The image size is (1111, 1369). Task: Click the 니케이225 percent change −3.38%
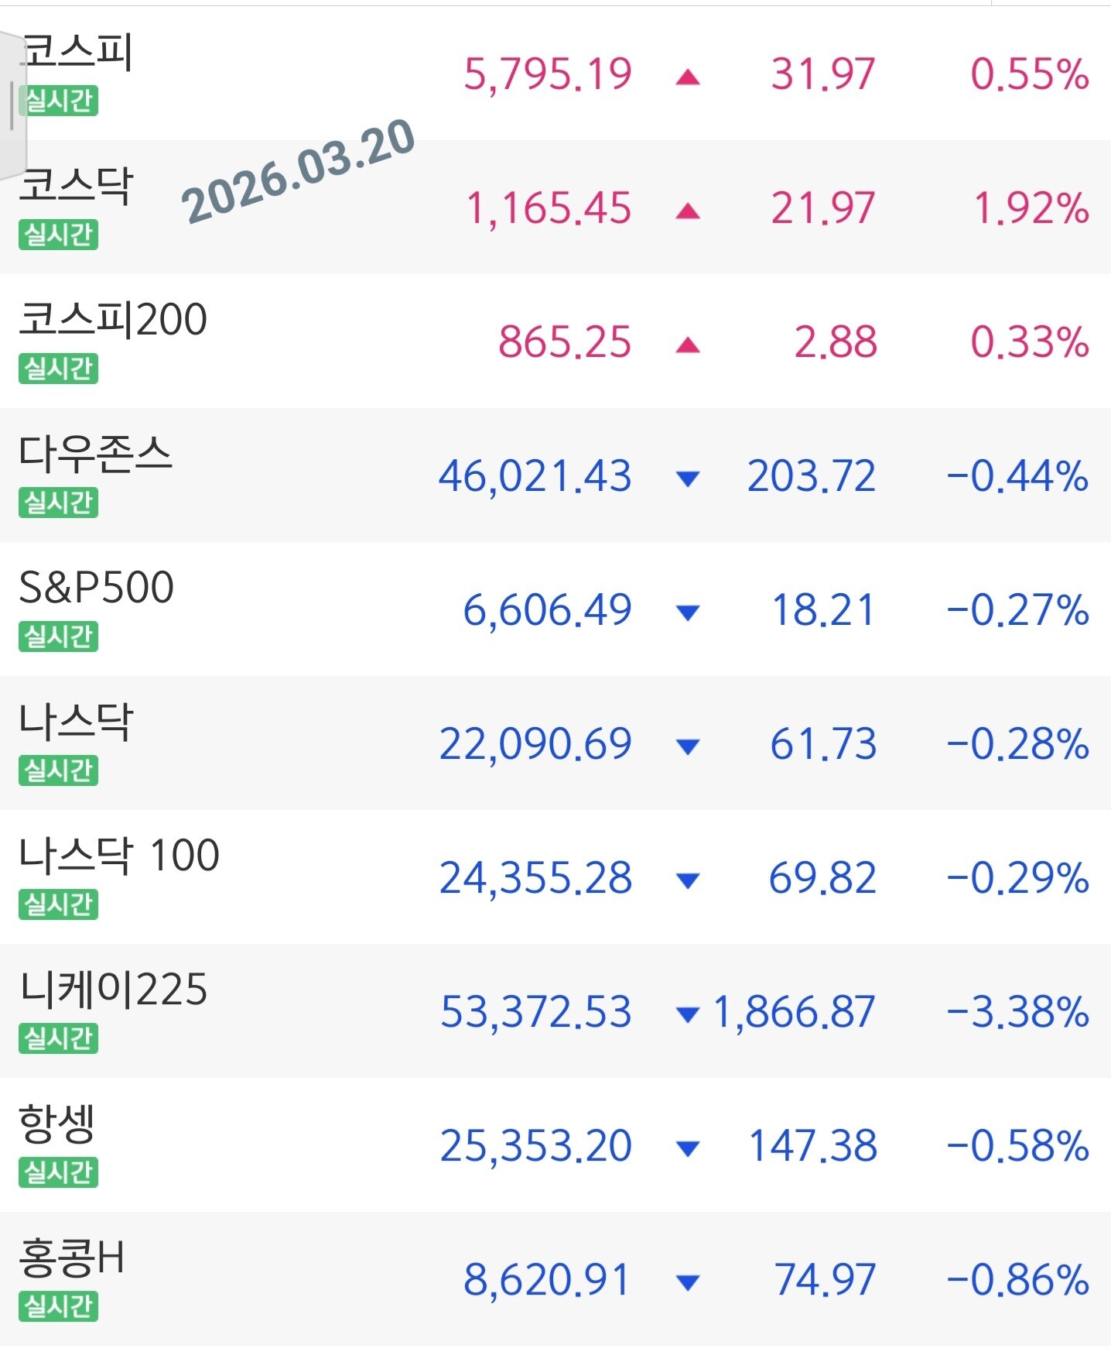(1017, 1012)
